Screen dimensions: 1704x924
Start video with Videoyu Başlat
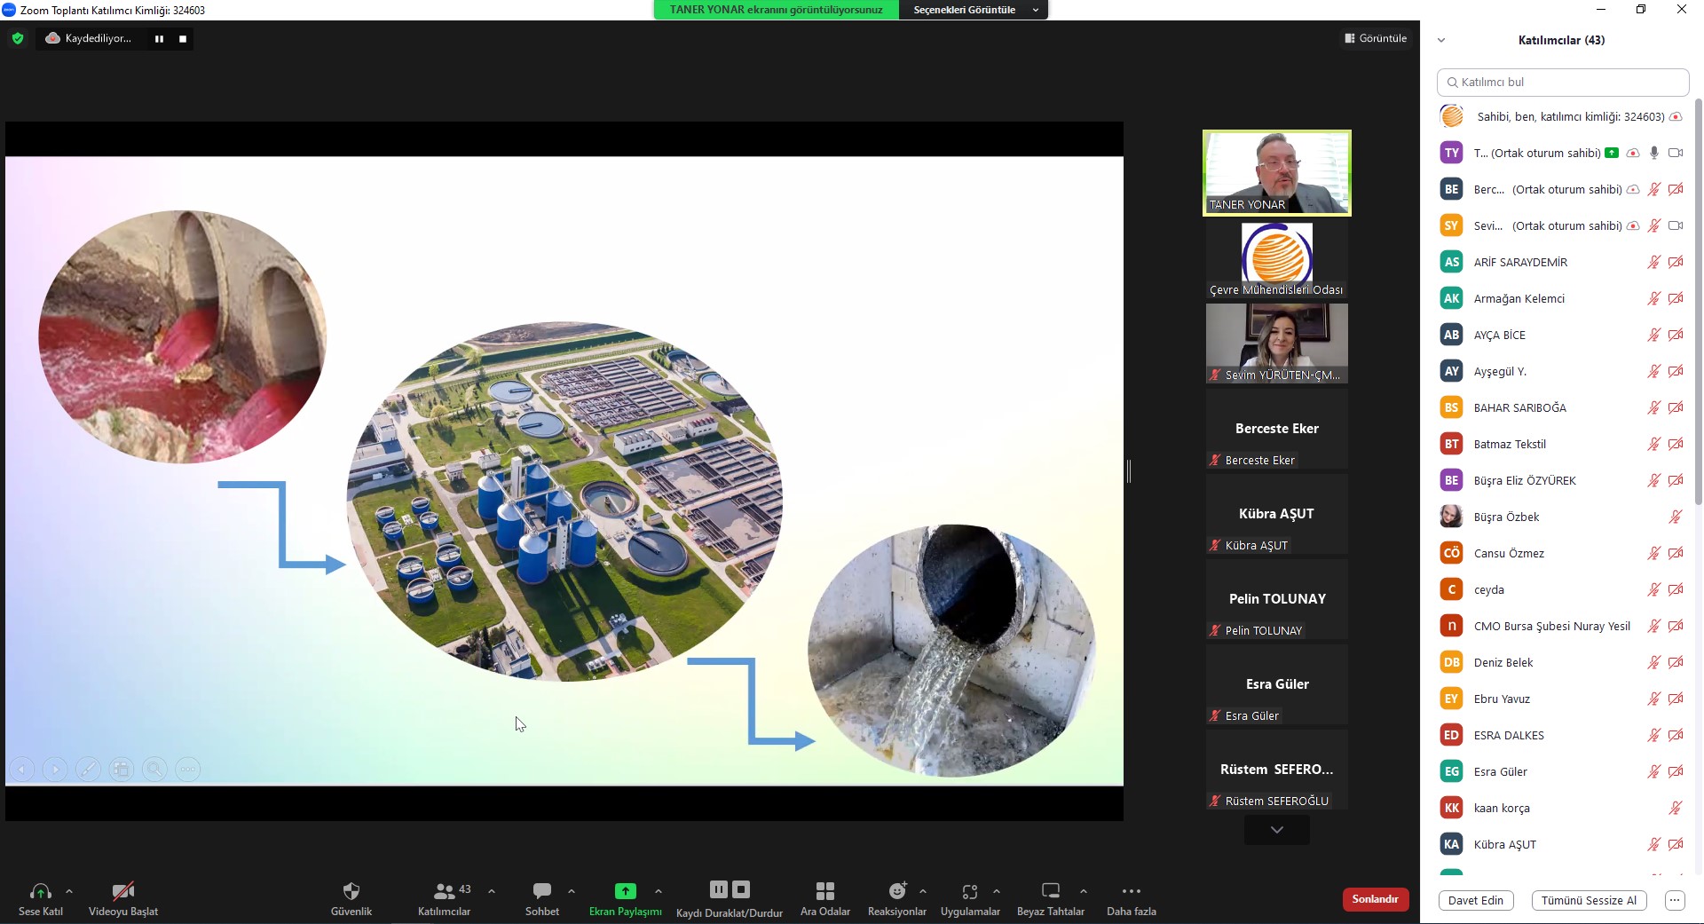[x=123, y=891]
